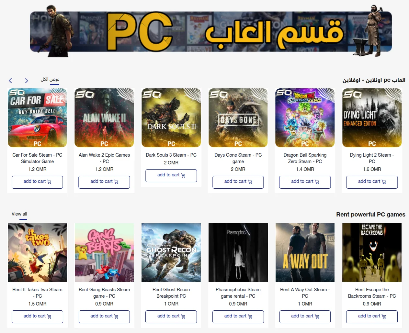Viewport: 409px width, 333px height.
Task: Click the PC games section banner
Action: pyautogui.click(x=211, y=31)
